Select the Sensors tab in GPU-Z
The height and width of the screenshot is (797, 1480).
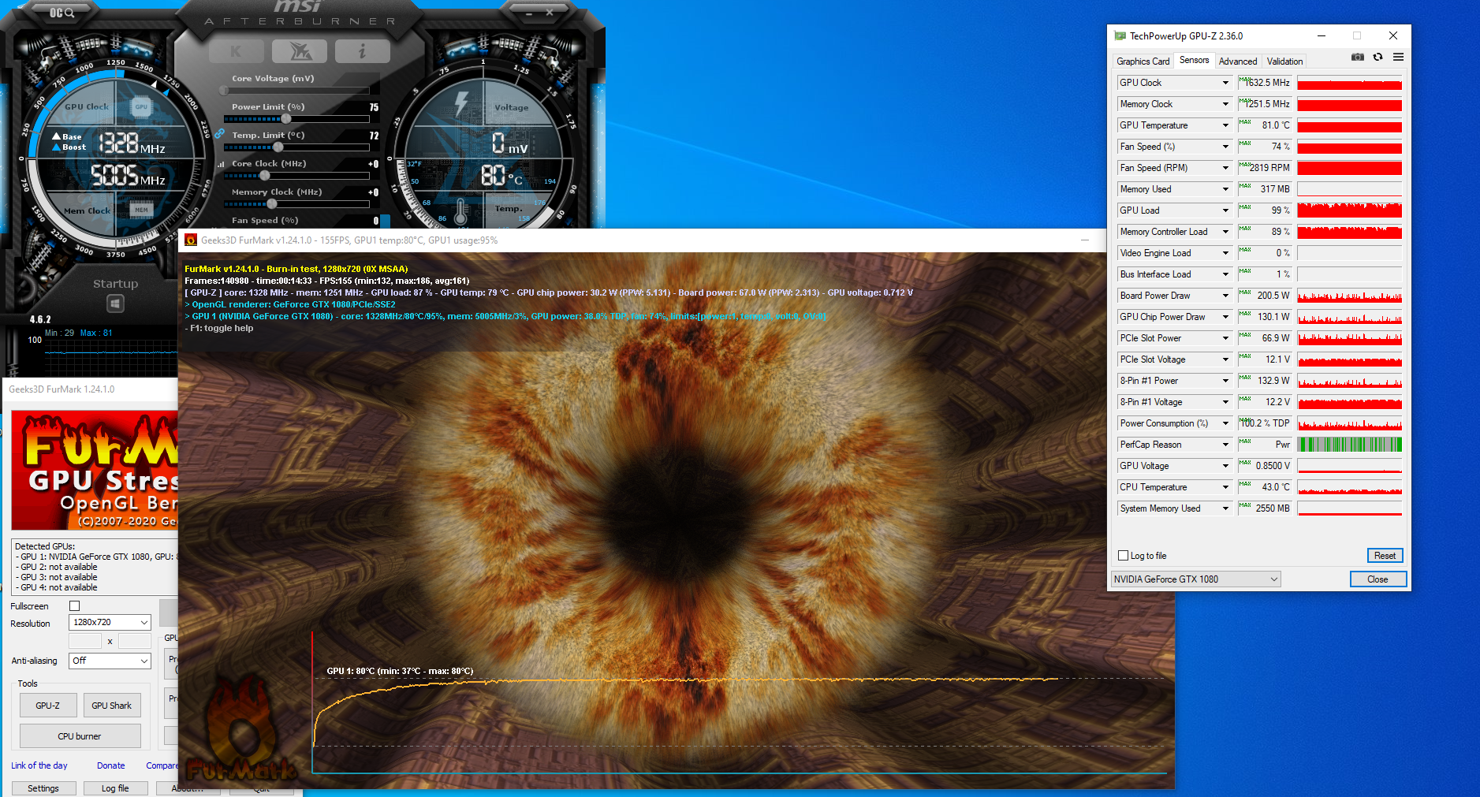tap(1194, 60)
